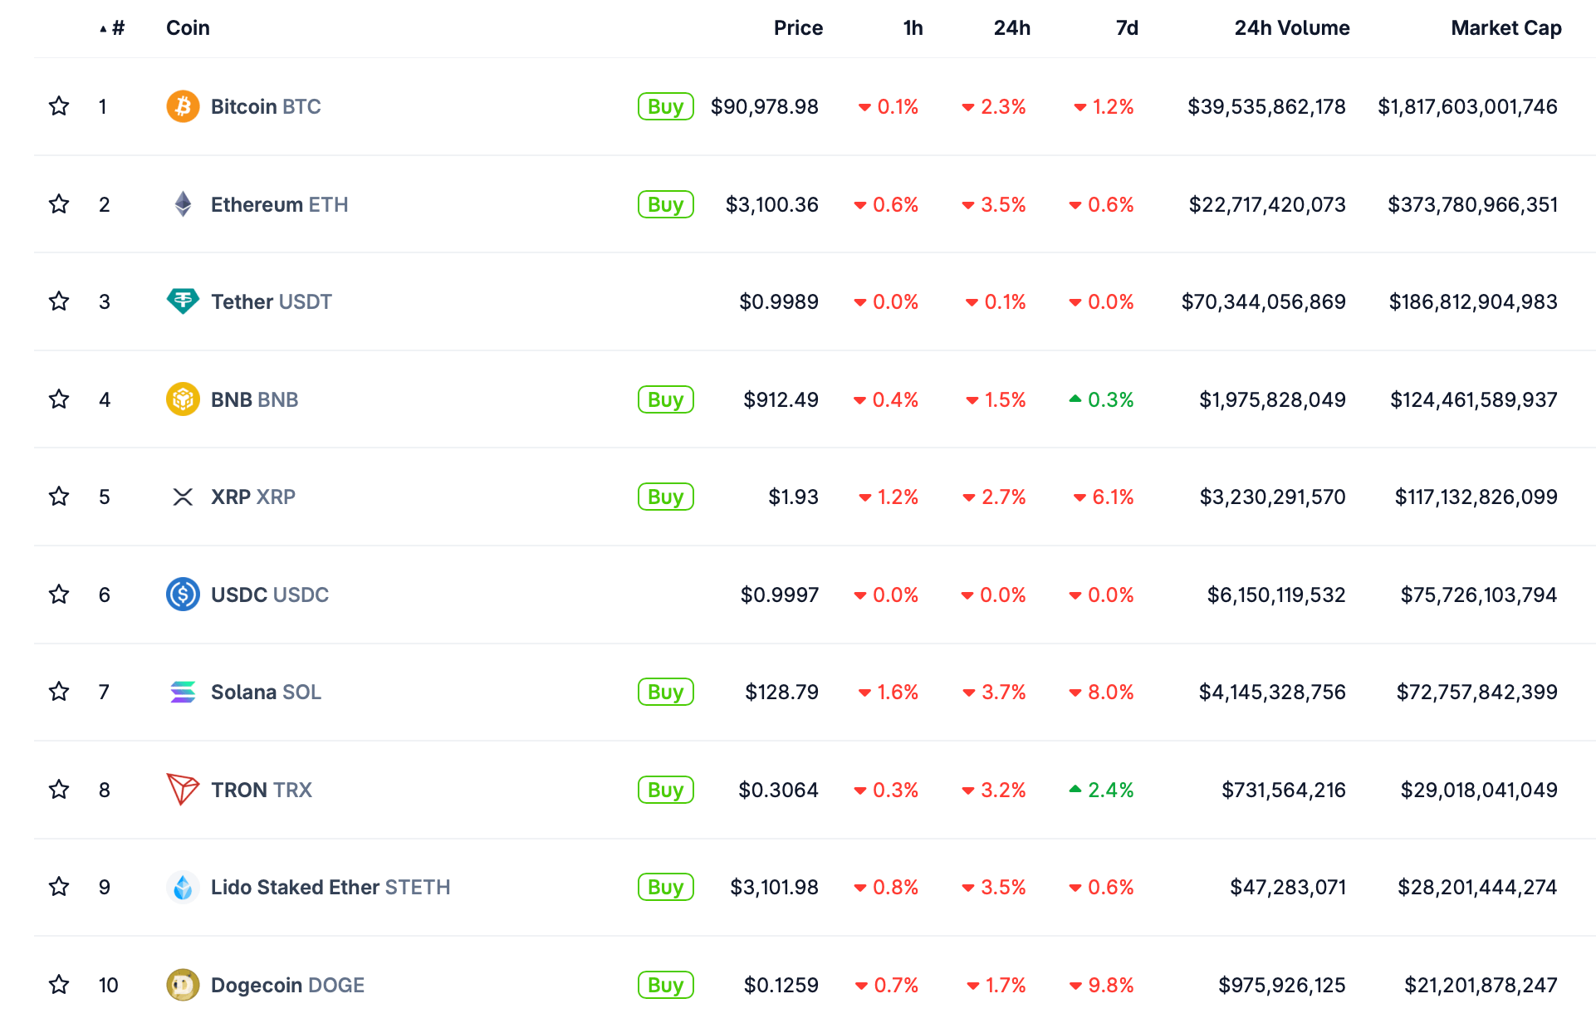Toggle the star next to USDC
1596x1028 pixels.
click(59, 595)
